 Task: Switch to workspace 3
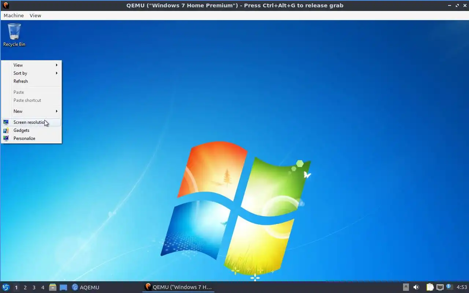(x=34, y=288)
